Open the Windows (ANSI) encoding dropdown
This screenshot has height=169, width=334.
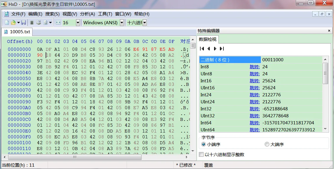point(122,22)
